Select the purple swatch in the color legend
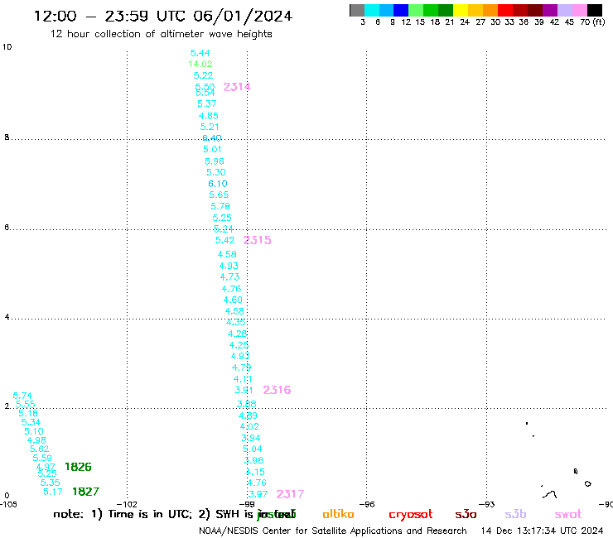The width and height of the screenshot is (613, 538). click(550, 10)
